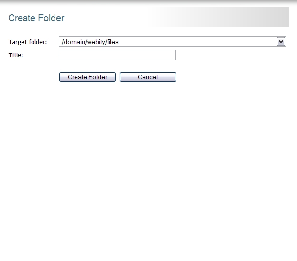Click the Cancel button

point(148,77)
